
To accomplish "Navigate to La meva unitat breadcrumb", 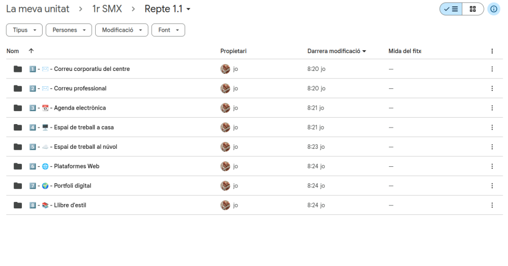I will pyautogui.click(x=38, y=9).
